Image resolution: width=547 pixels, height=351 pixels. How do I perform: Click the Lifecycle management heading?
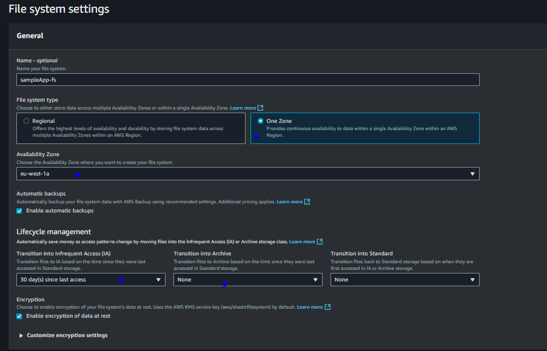pos(54,232)
